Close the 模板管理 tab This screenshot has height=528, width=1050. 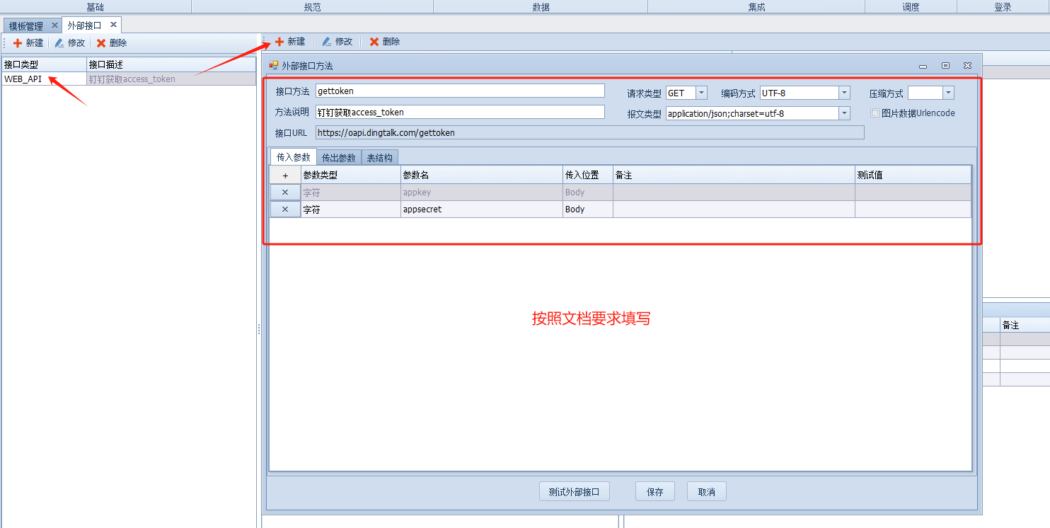pos(54,25)
